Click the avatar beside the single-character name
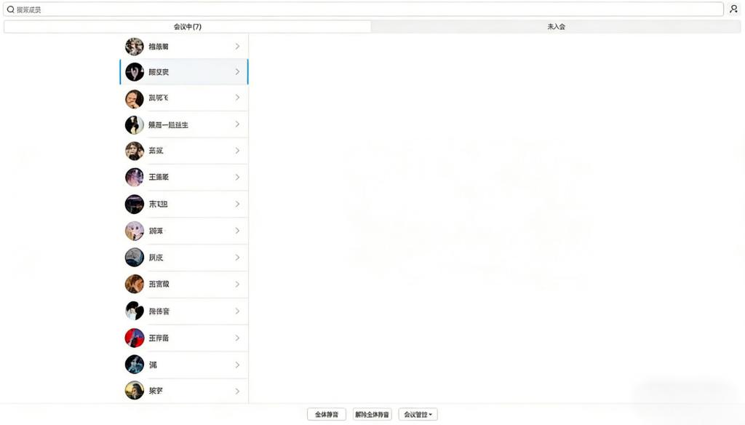Viewport: 745px width, 425px height. pos(135,365)
